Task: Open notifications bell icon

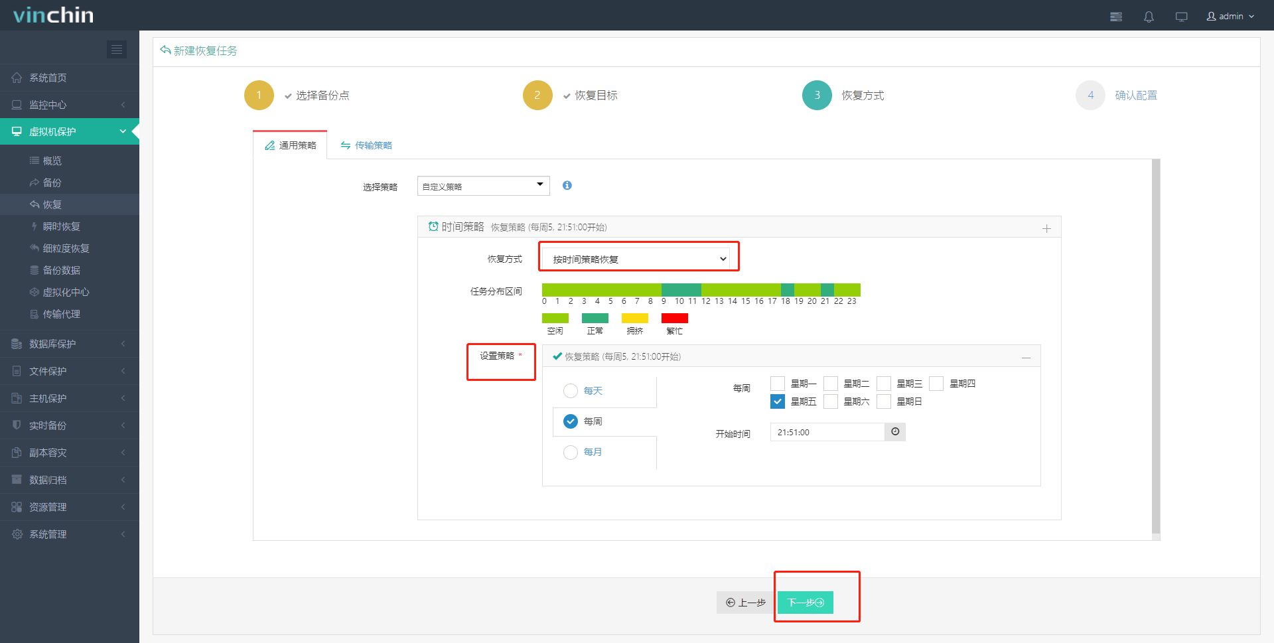Action: click(1149, 17)
